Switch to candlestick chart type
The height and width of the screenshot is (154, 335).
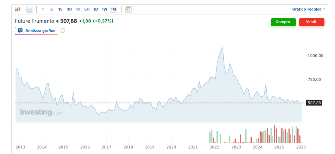click(x=18, y=9)
